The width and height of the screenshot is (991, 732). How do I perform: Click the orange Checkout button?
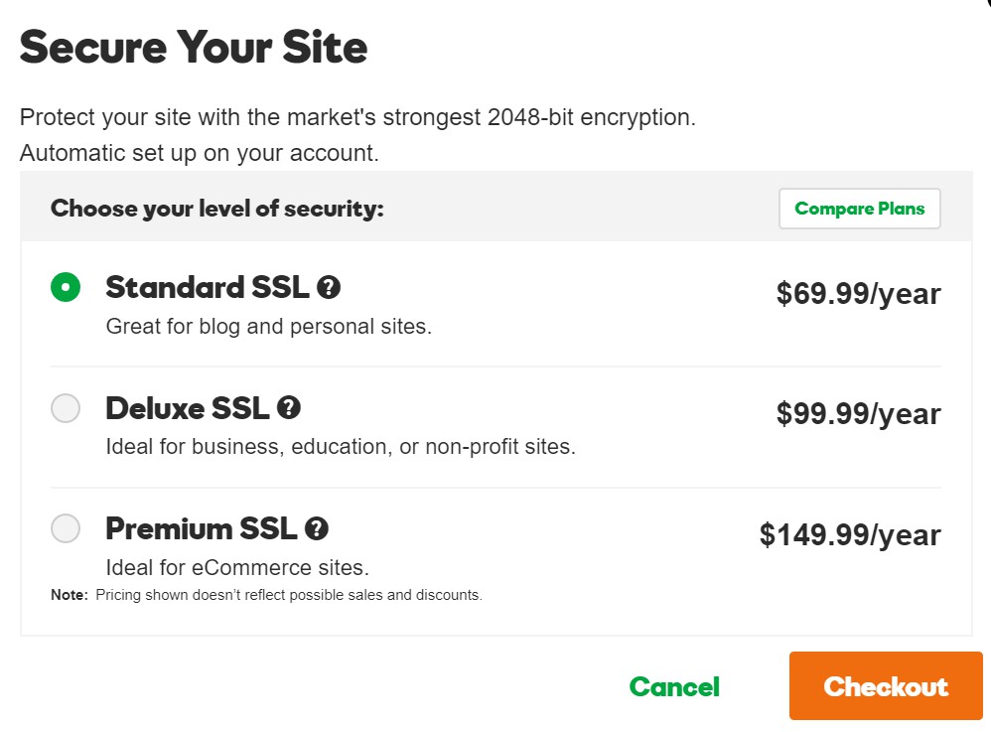(885, 685)
